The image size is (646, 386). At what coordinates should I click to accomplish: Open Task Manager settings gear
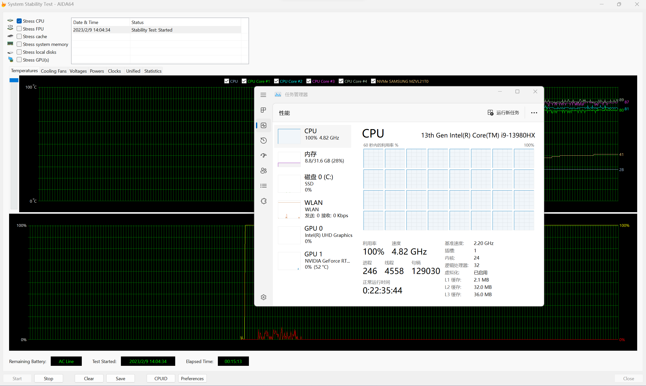click(x=263, y=297)
